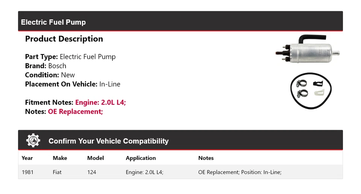361x194 pixels.
Task: Click the Make column header
Action: pyautogui.click(x=60, y=158)
